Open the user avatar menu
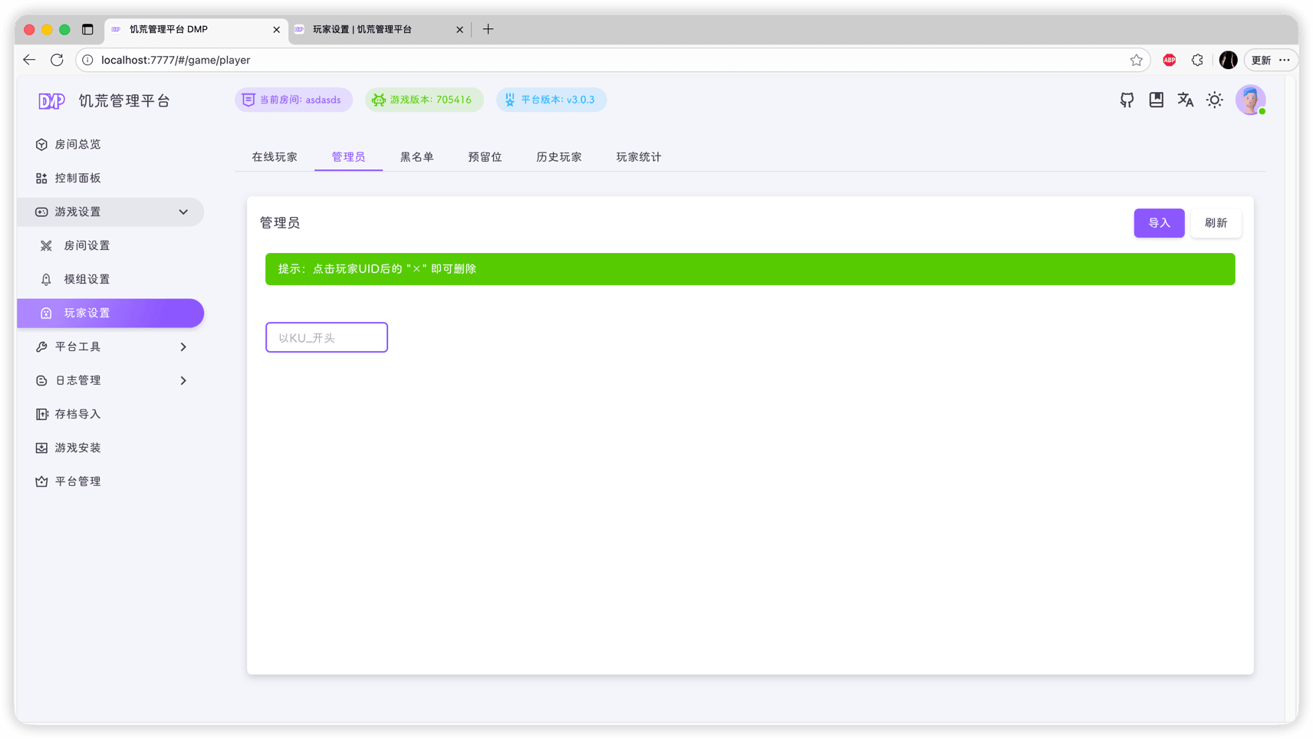Viewport: 1313px width, 739px height. (1250, 100)
